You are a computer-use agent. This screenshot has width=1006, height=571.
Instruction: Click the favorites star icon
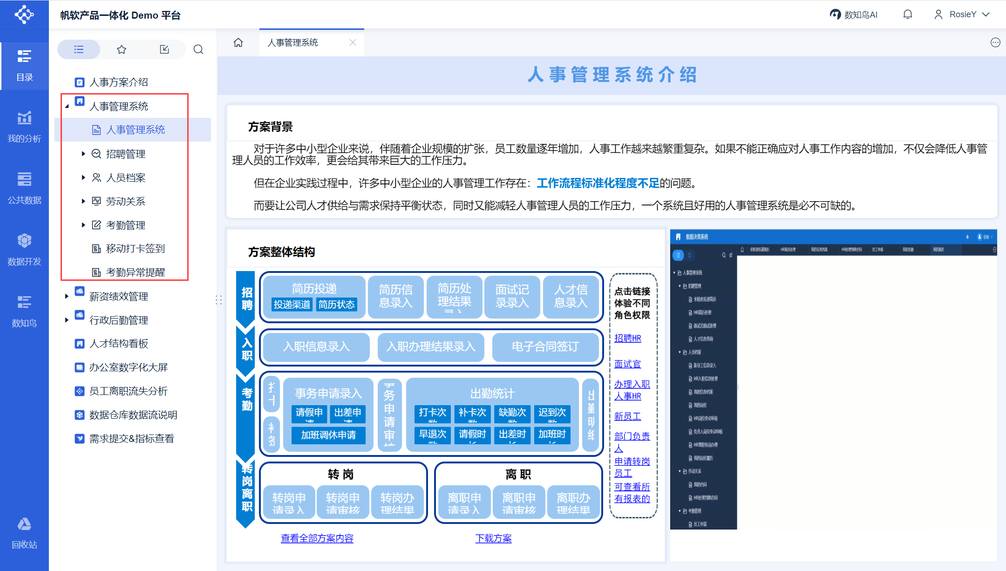(122, 49)
